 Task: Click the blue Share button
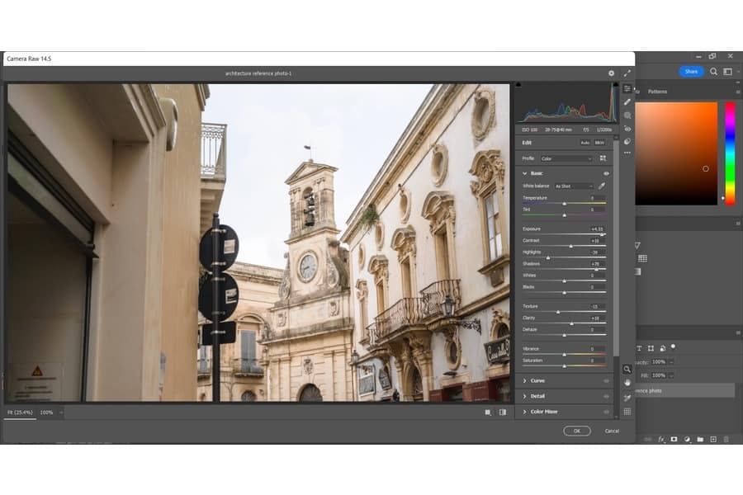pos(691,72)
